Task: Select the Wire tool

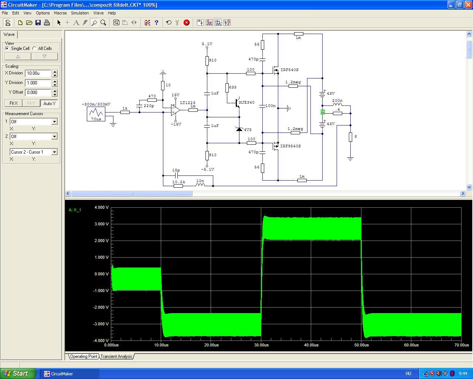Action: pyautogui.click(x=67, y=23)
